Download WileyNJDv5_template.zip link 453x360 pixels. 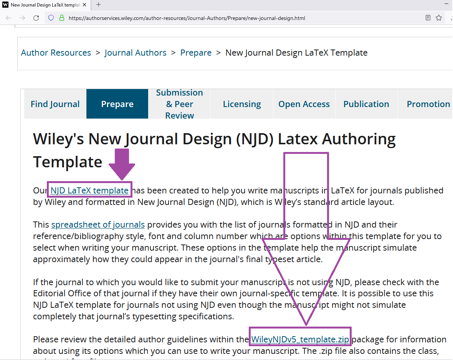300,339
